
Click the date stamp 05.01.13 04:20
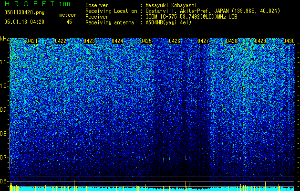tap(24, 22)
